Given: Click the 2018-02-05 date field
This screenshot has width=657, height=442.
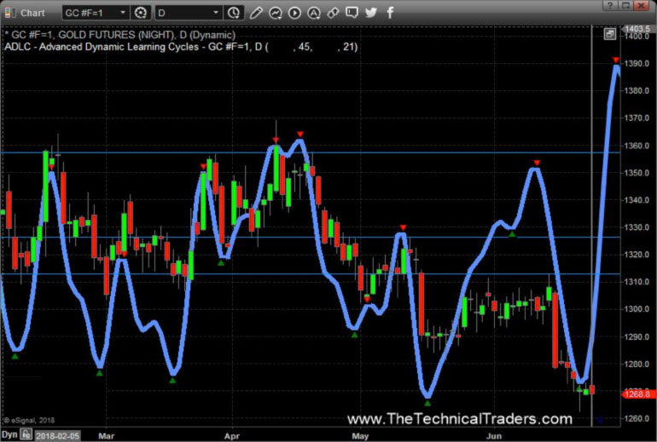Looking at the screenshot, I should pyautogui.click(x=57, y=436).
